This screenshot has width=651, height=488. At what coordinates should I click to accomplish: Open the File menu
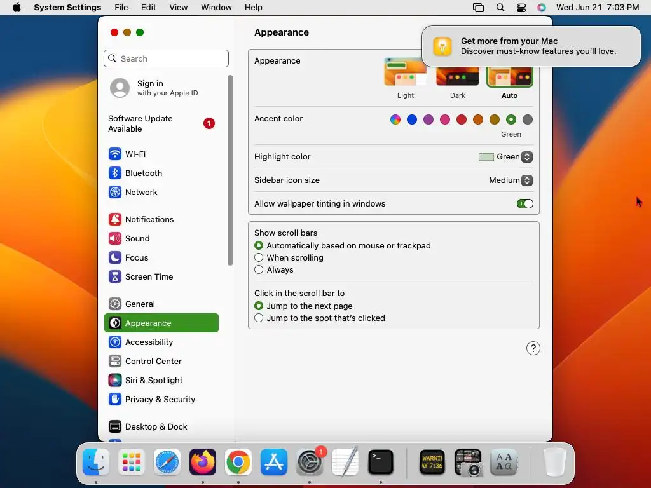click(x=121, y=8)
